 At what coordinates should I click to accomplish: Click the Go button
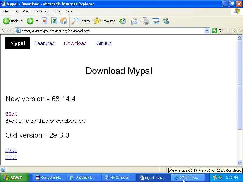[217, 31]
